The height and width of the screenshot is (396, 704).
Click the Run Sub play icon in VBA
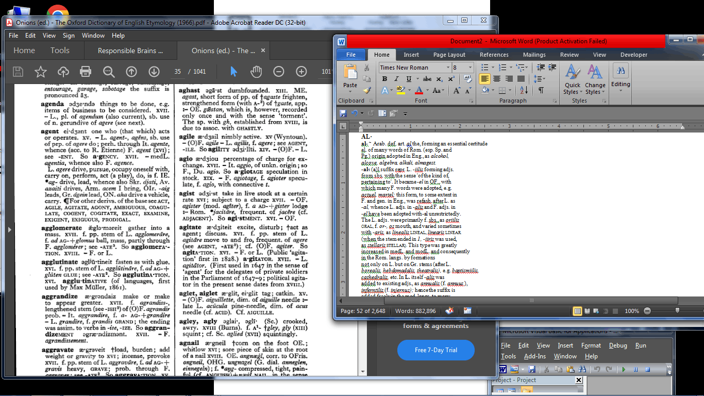[x=624, y=369]
